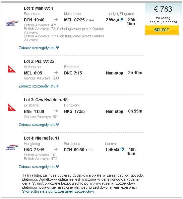This screenshot has width=183, height=199.
Task: Open the popup icon beside 1 Skala
Action: click(122, 149)
